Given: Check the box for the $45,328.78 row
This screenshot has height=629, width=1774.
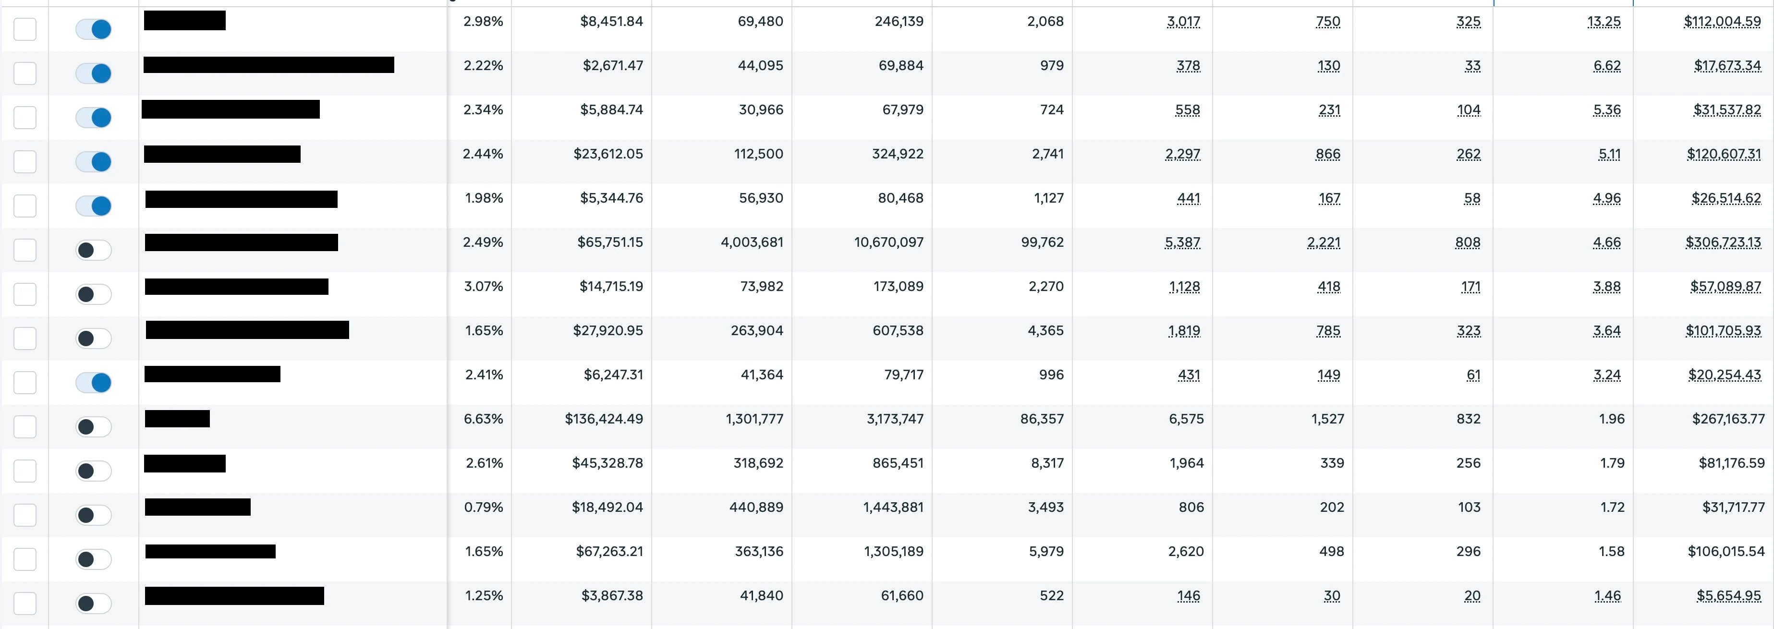Looking at the screenshot, I should coord(25,471).
